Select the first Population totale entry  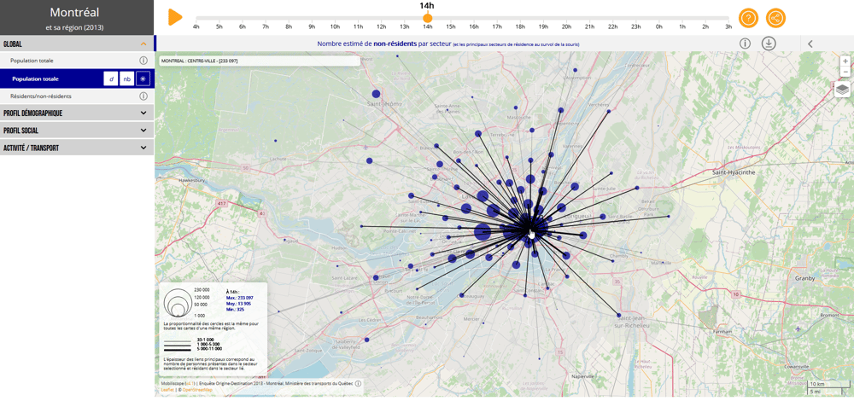(32, 61)
